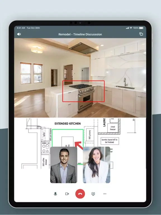The width and height of the screenshot is (161, 215).
Task: Click the '900 pot drawers' label
Action: [x=51, y=134]
